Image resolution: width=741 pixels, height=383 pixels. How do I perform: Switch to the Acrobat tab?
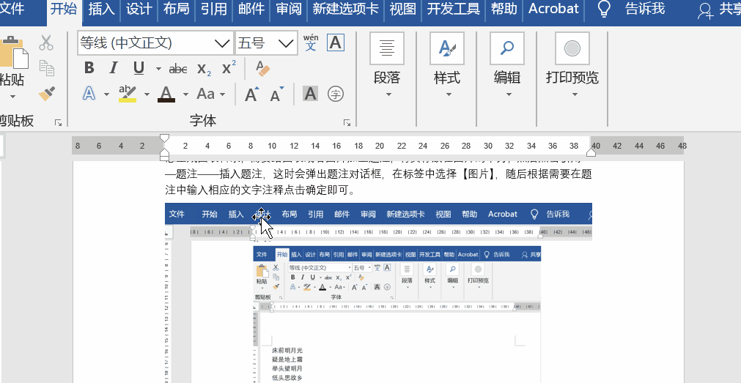tap(554, 9)
